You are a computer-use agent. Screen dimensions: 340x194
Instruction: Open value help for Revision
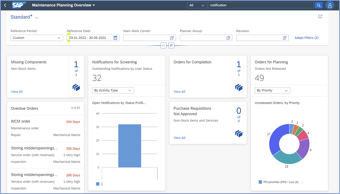pos(285,38)
